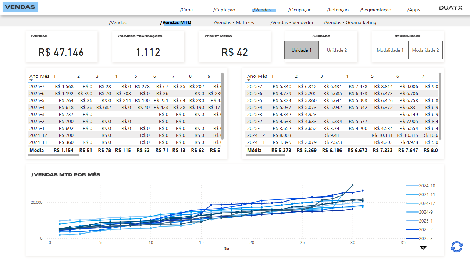Enable the Modalidade 2 filter
Image resolution: width=470 pixels, height=264 pixels.
point(425,50)
